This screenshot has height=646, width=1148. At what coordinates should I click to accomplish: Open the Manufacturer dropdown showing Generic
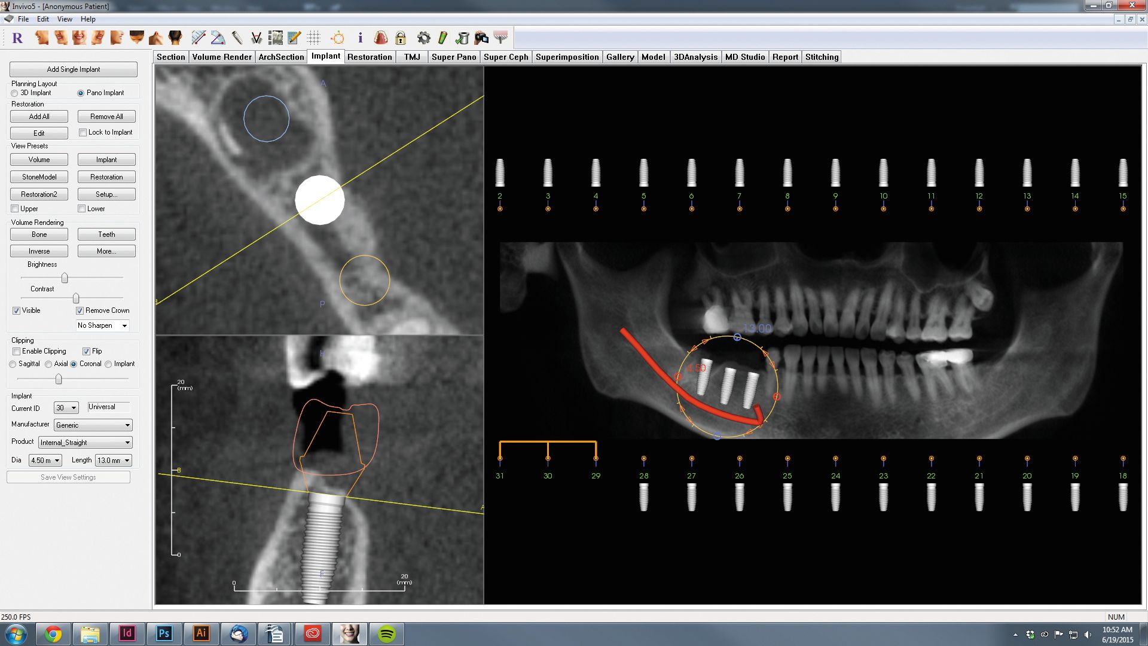tap(93, 425)
